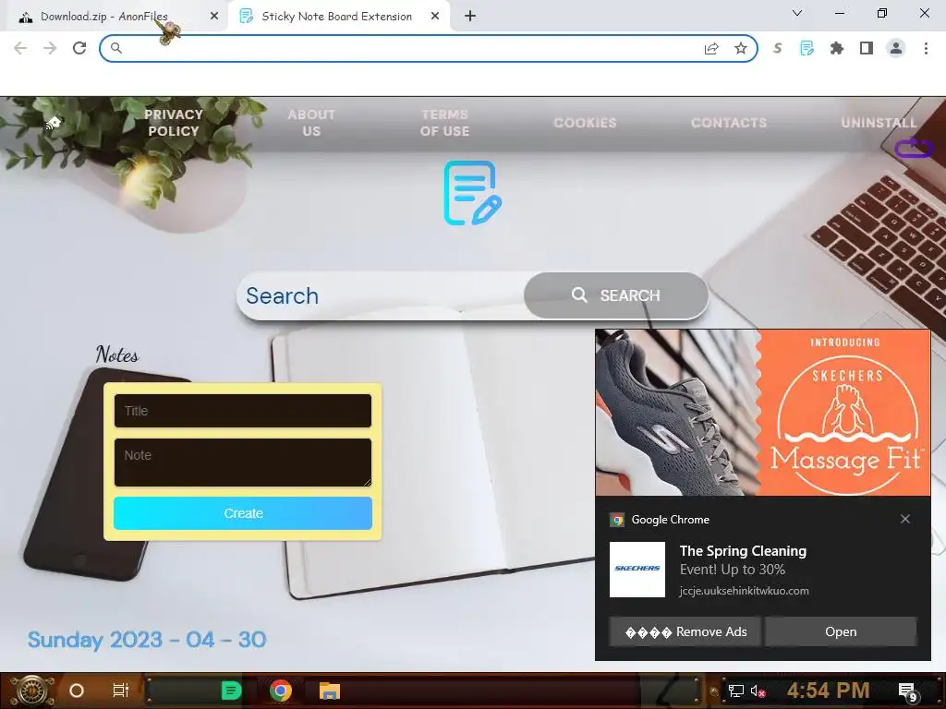946x709 pixels.
Task: Click the Uninstall link
Action: click(x=879, y=123)
